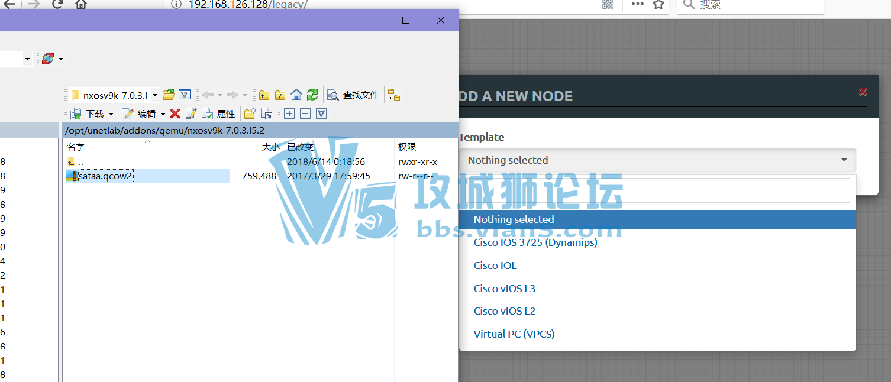The image size is (891, 382).
Task: Click the /opt/unetlab/addons/qemu path bar
Action: (x=260, y=131)
